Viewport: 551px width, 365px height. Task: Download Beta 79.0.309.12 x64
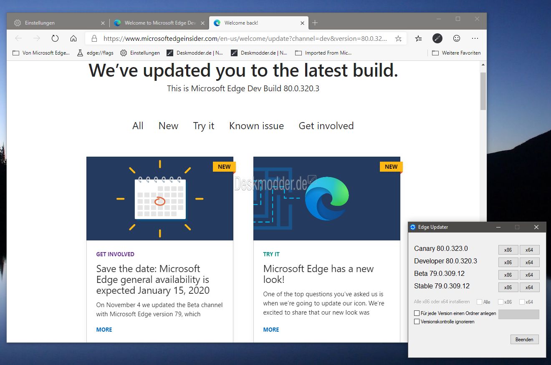(529, 275)
